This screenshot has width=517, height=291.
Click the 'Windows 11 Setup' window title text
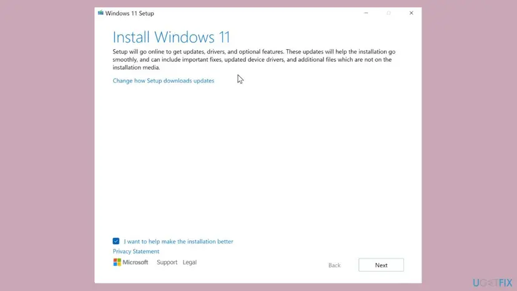click(x=130, y=14)
